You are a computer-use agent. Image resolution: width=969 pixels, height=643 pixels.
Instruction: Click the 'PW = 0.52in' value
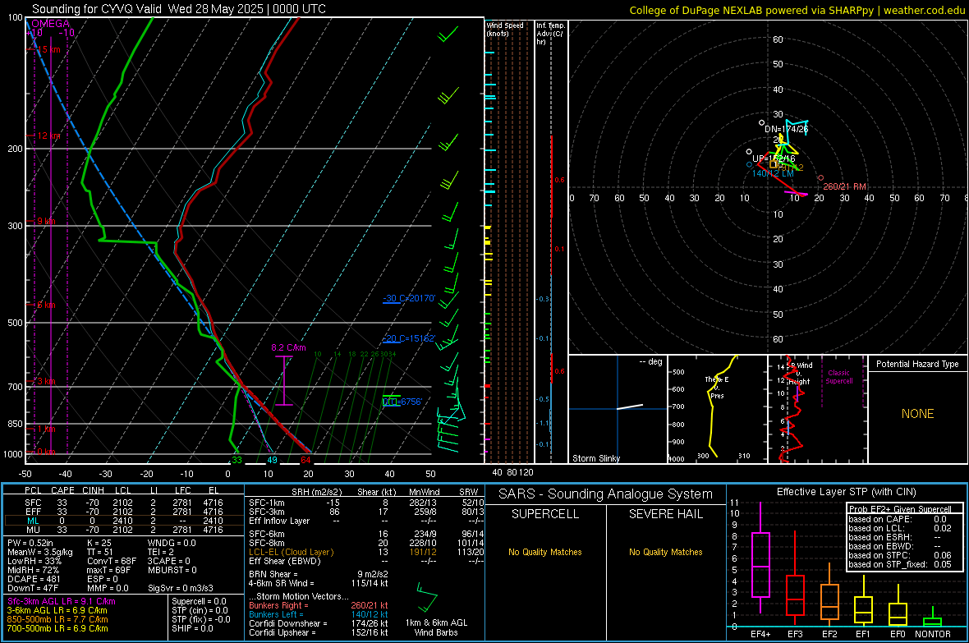pos(30,543)
